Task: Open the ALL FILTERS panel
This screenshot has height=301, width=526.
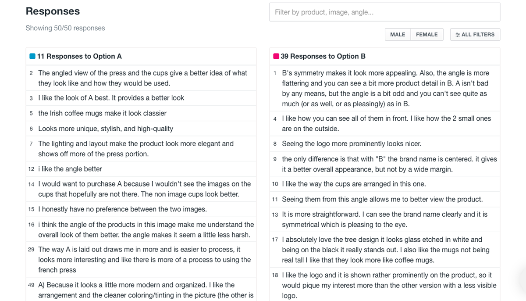Action: pyautogui.click(x=475, y=35)
